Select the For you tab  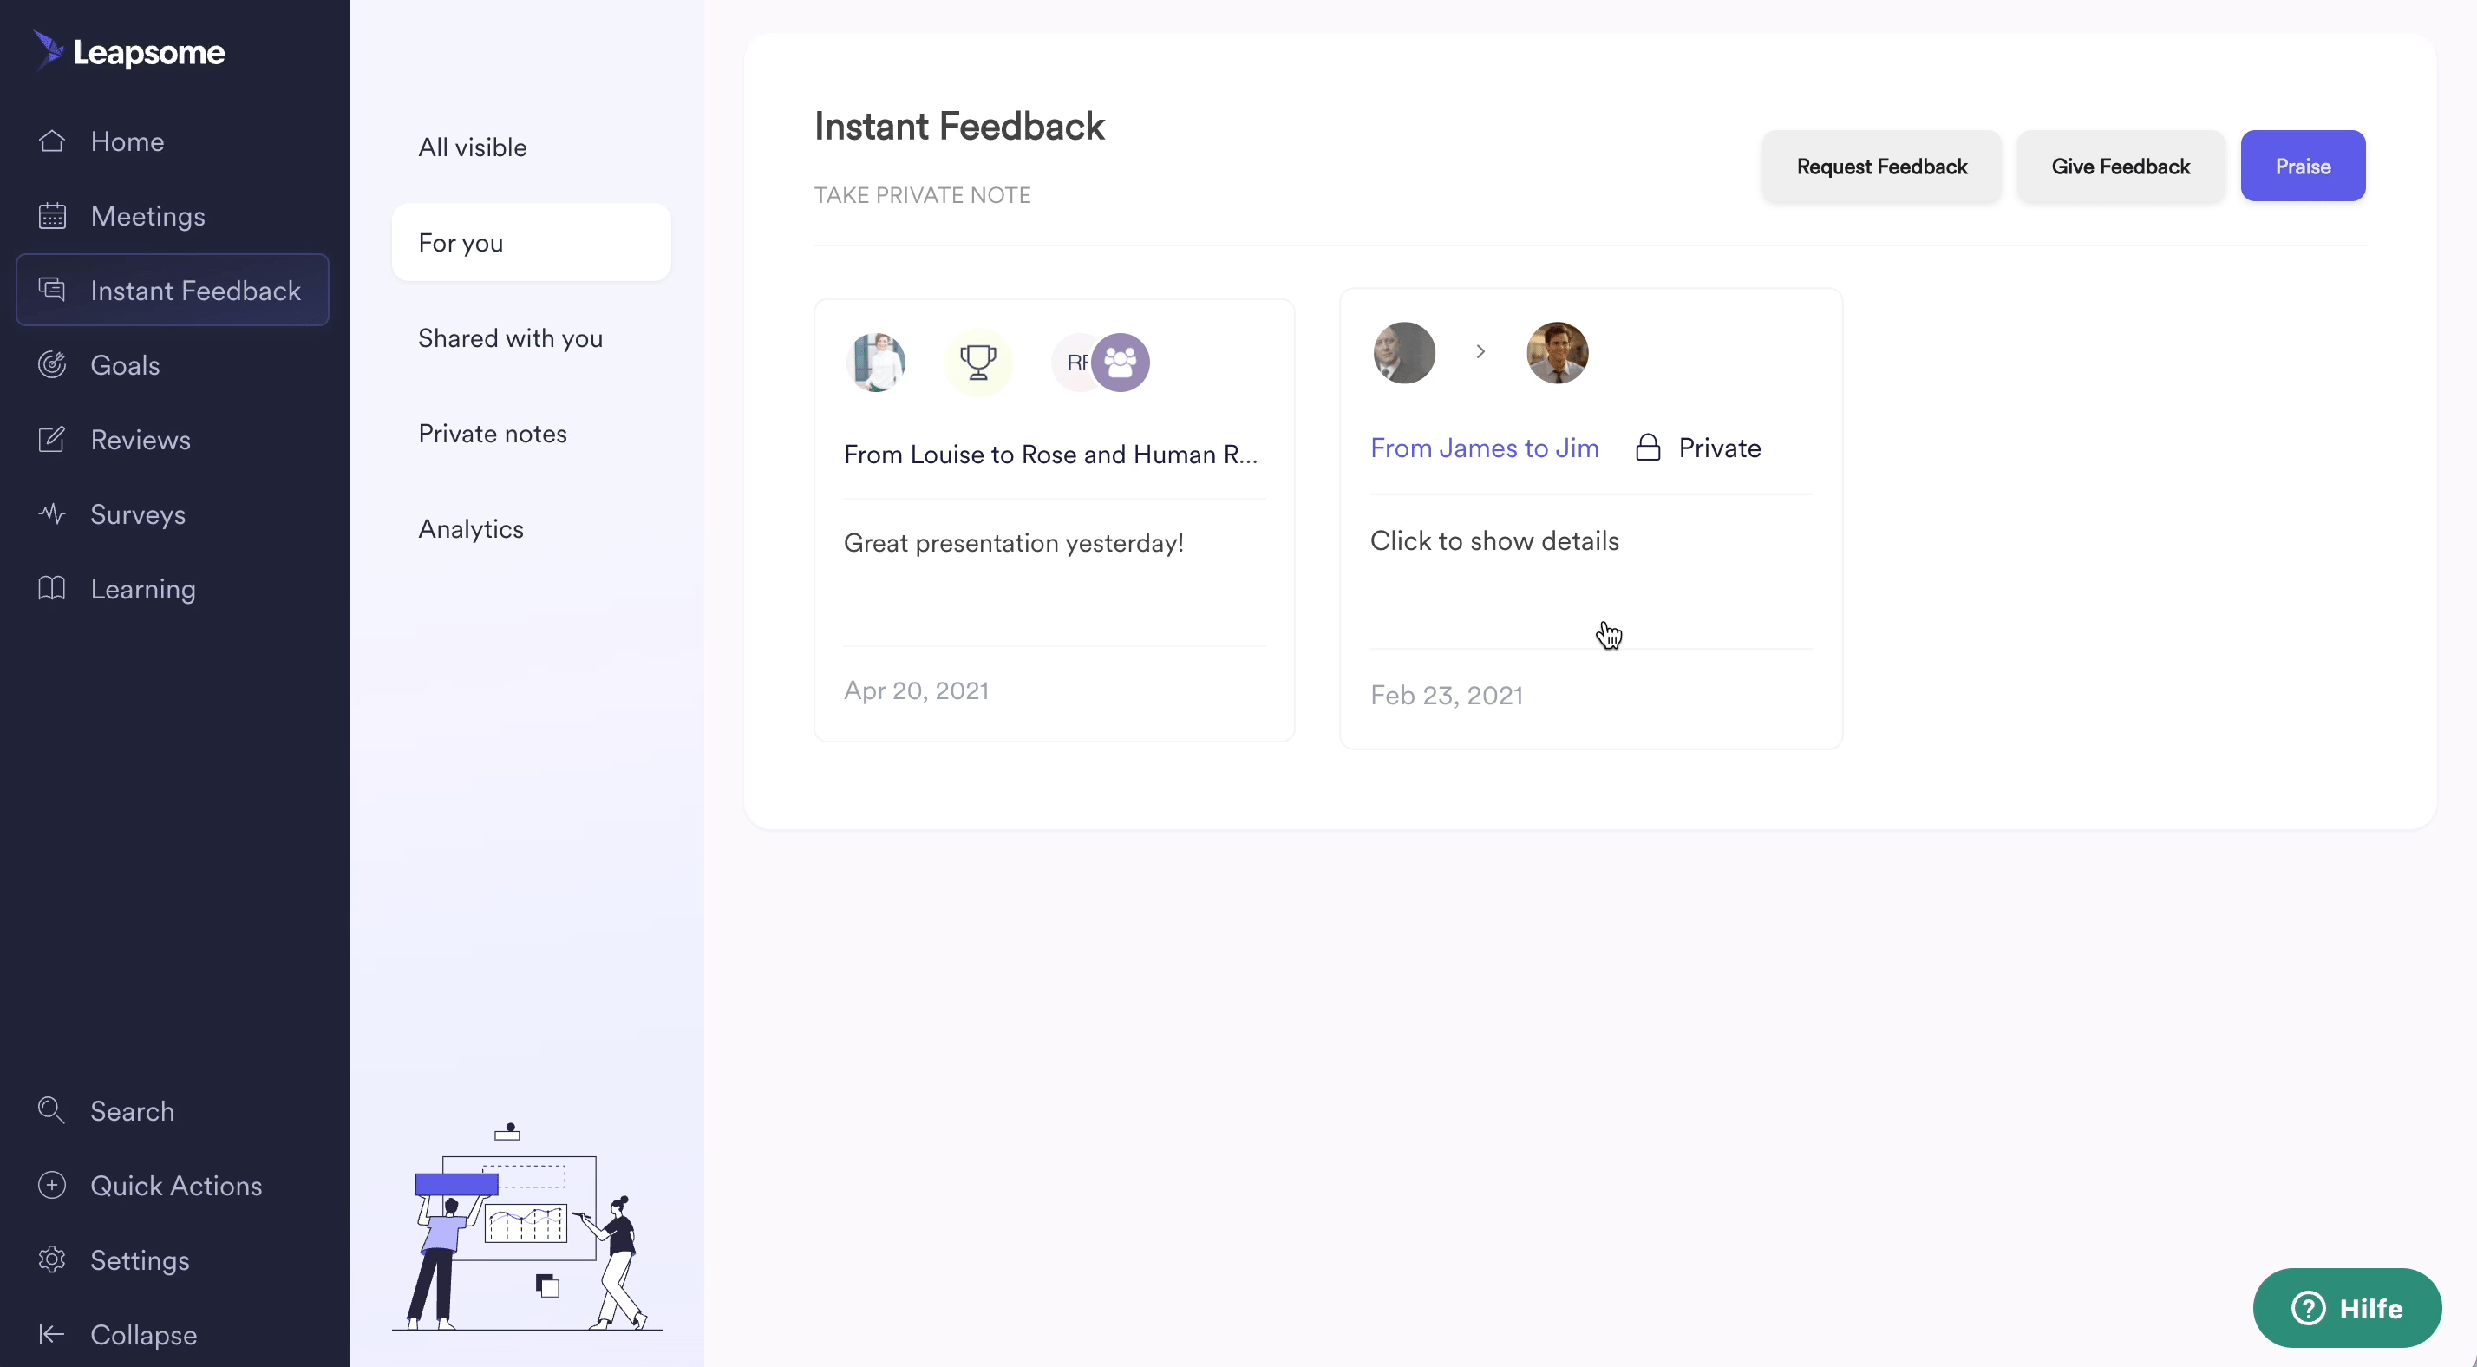click(x=531, y=242)
